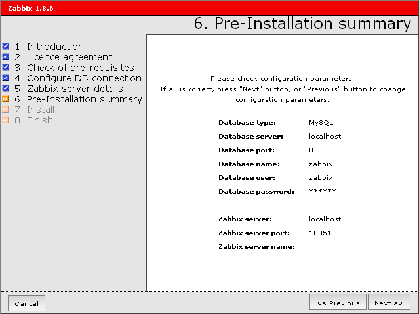Select the '2. Licence agreement' step label
This screenshot has height=314, width=419.
[x=64, y=57]
